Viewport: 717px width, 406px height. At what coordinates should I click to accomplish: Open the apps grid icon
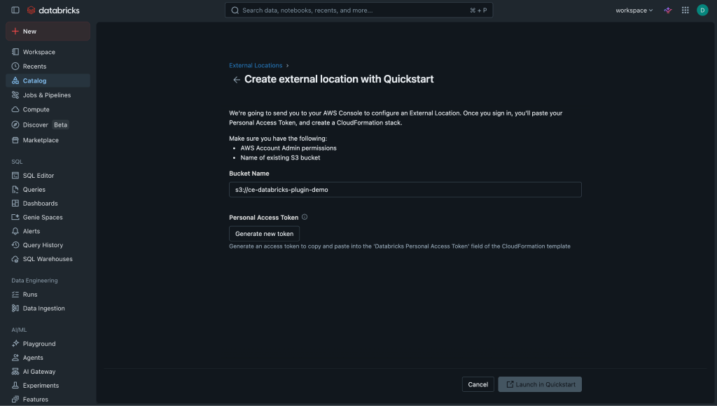685,10
